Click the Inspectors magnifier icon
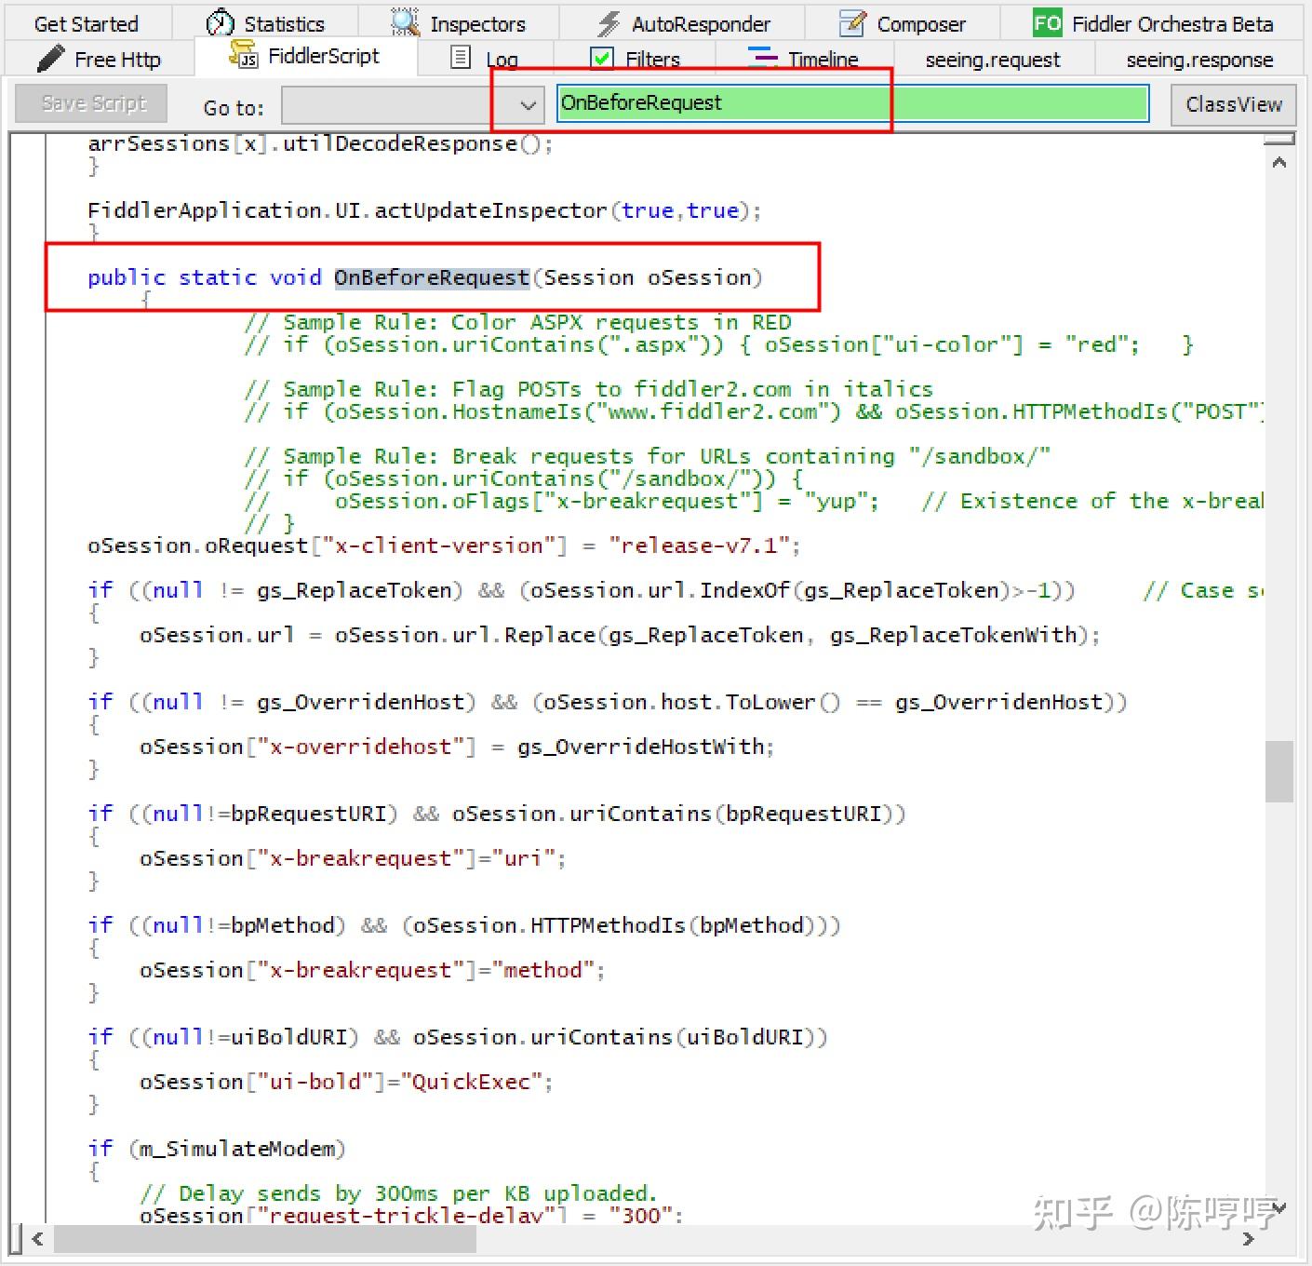 click(405, 22)
